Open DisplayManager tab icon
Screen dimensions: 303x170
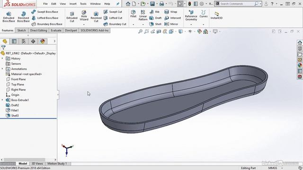pyautogui.click(x=43, y=41)
